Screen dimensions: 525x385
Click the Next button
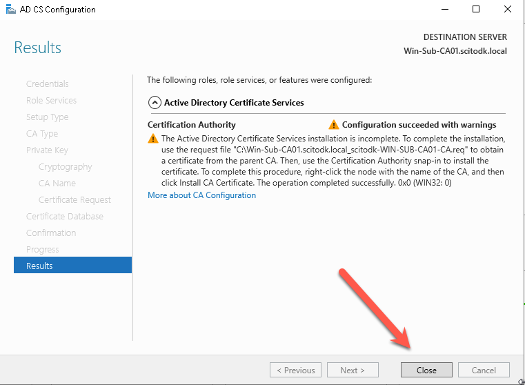pos(353,370)
